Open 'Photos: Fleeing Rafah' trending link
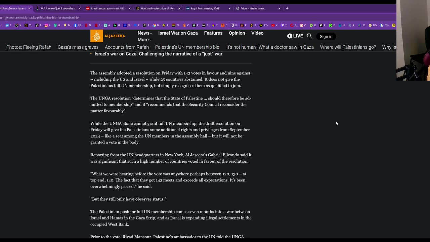 click(29, 47)
